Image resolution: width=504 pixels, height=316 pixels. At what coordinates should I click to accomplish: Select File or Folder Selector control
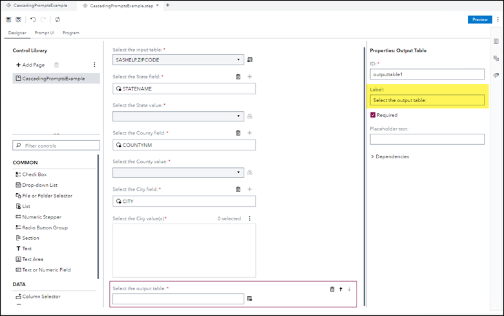point(44,195)
